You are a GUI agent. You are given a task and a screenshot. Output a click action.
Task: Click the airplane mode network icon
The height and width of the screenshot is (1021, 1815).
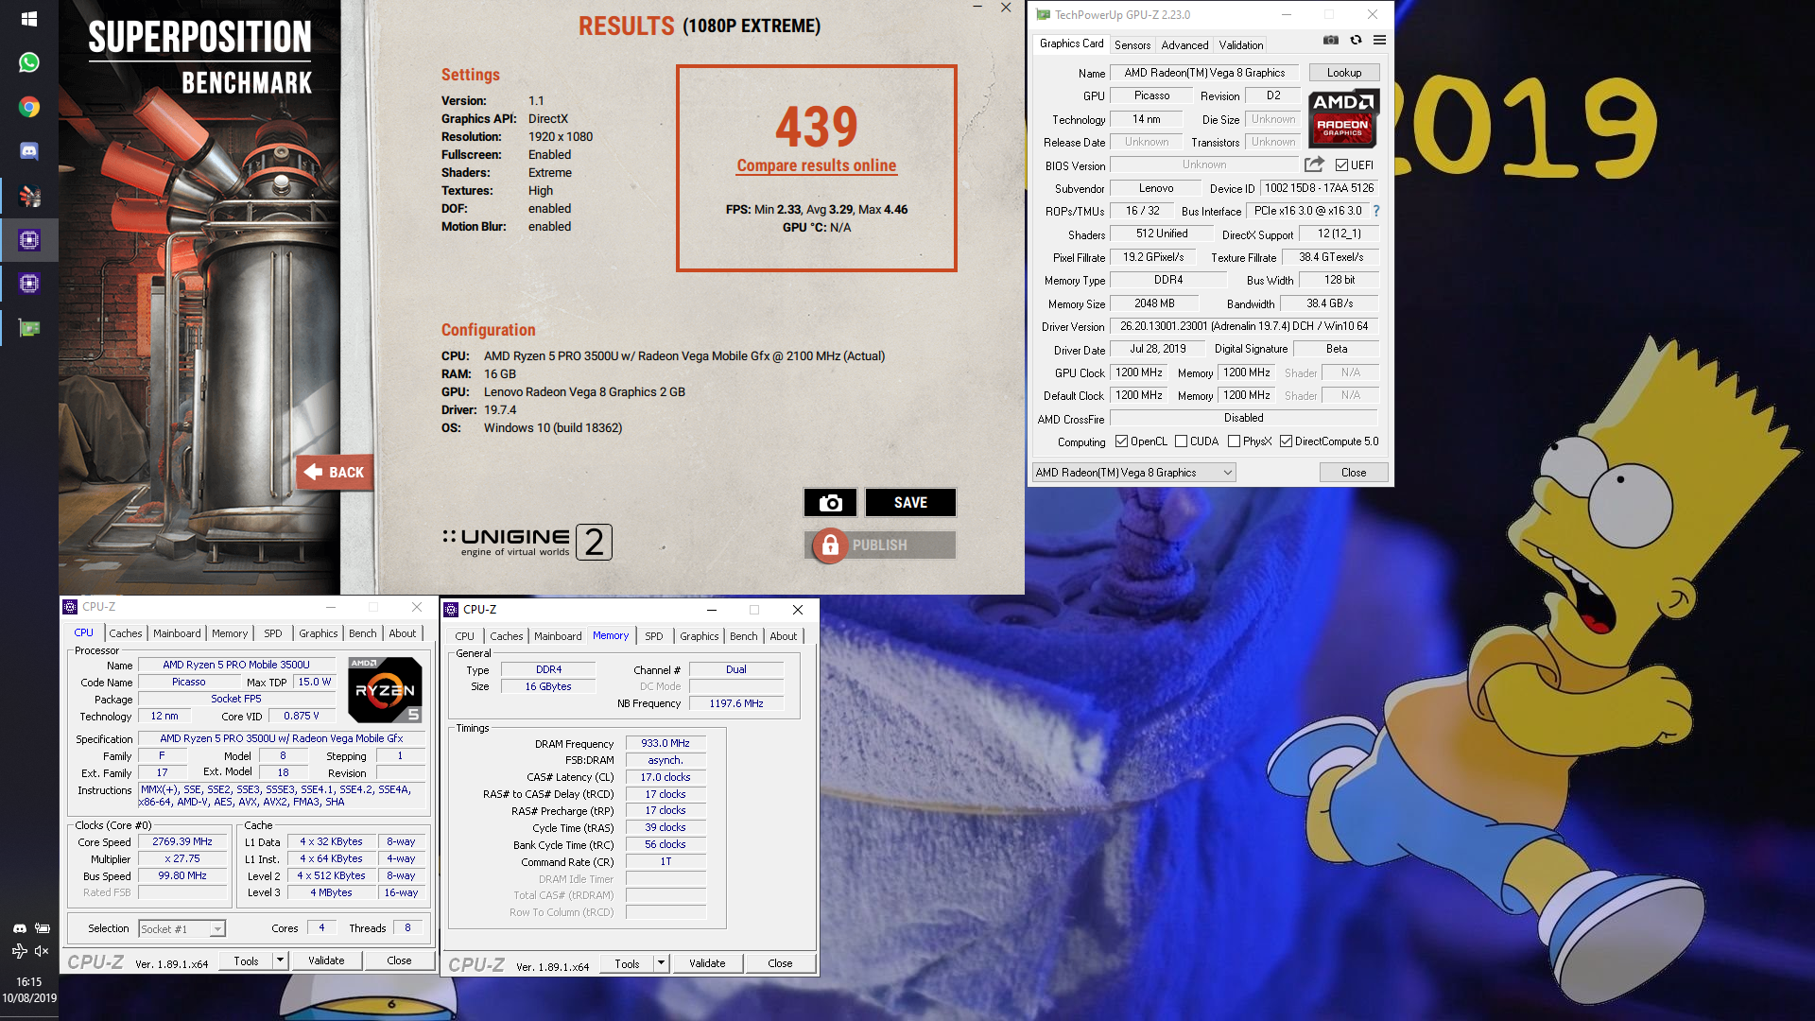click(19, 951)
